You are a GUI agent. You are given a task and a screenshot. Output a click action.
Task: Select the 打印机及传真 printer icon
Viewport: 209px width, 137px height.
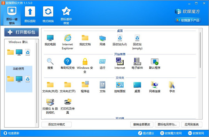point(68,102)
